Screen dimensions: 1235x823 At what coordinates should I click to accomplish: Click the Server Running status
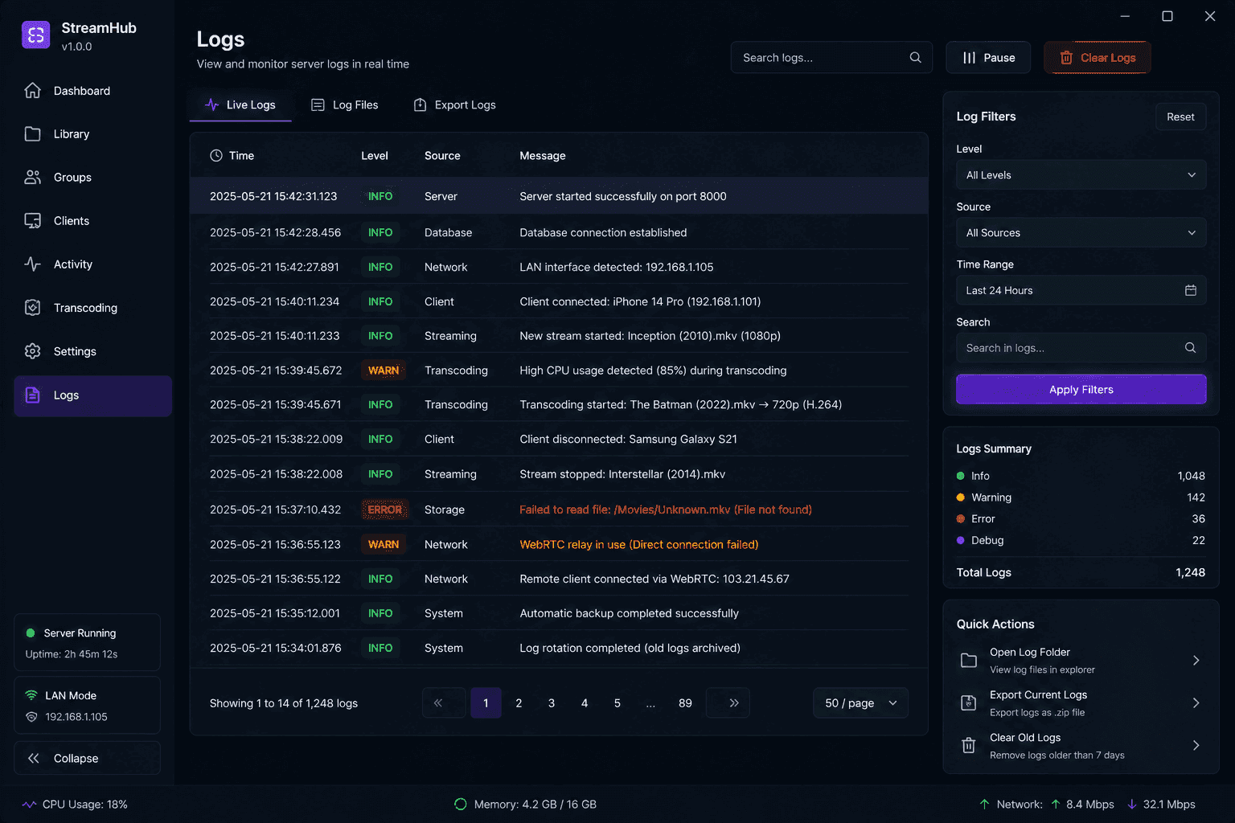click(87, 642)
